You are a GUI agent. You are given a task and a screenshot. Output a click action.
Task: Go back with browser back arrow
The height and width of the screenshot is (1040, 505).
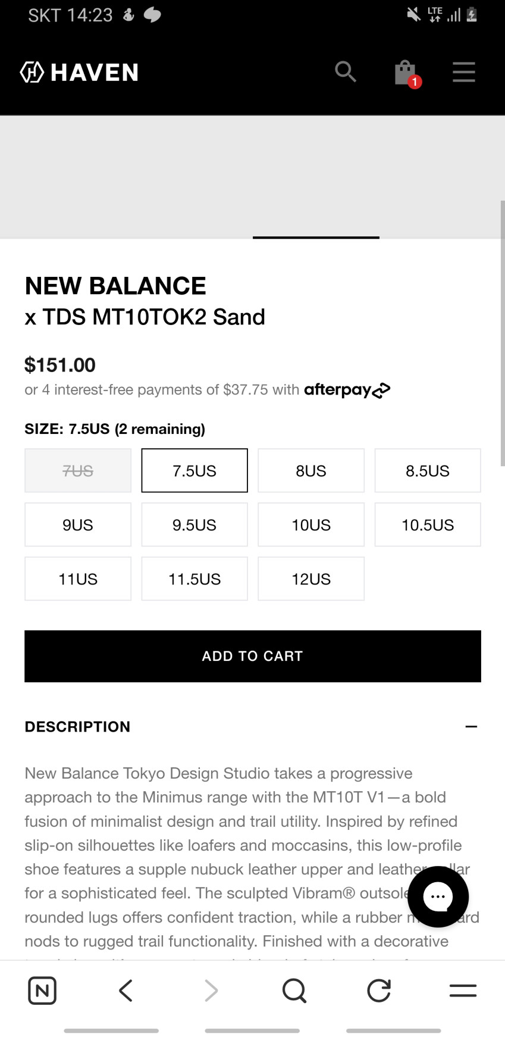coord(126,991)
